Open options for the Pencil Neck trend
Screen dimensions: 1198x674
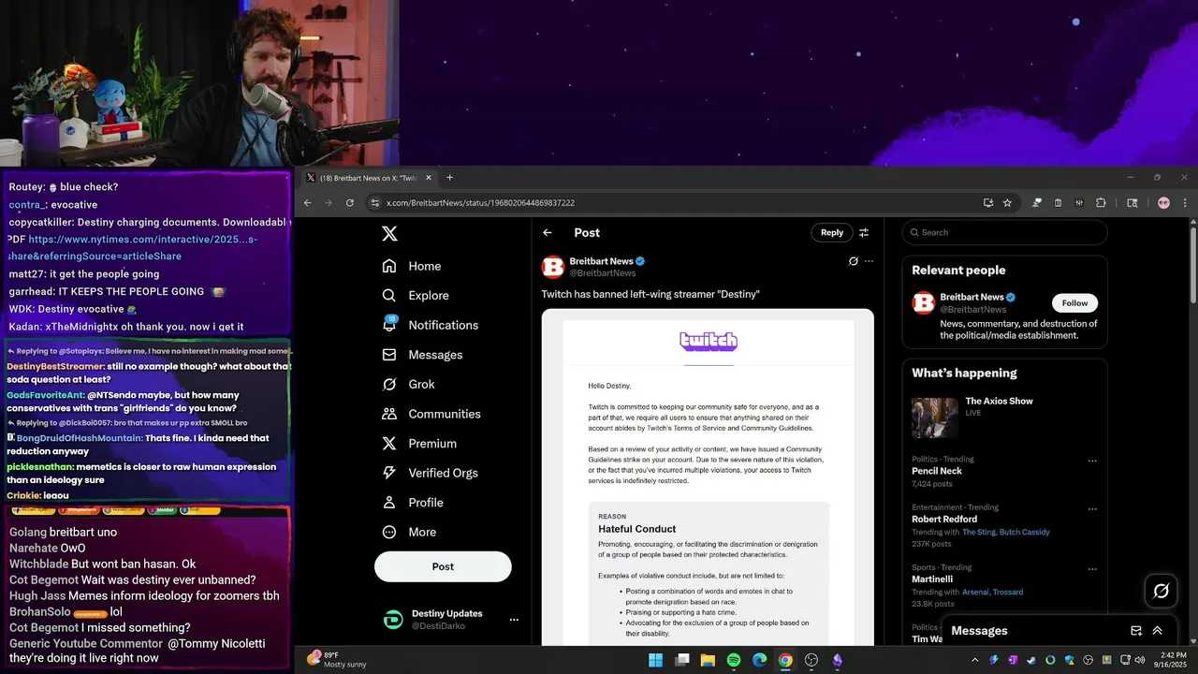tap(1092, 461)
